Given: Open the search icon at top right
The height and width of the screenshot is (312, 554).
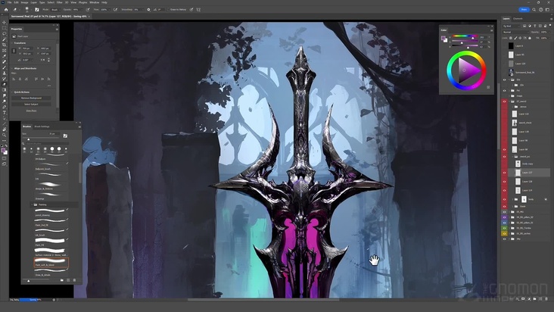Looking at the screenshot, I should tap(534, 10).
